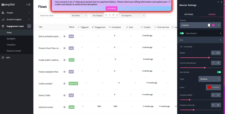The image size is (225, 114).
Task: Check the Full Width checkbox
Action: click(181, 47)
